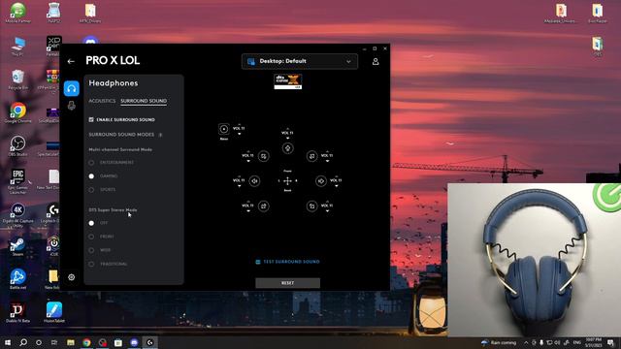Screen dimensions: 621x349
Task: Click the center listener position crosshair
Action: (x=288, y=181)
